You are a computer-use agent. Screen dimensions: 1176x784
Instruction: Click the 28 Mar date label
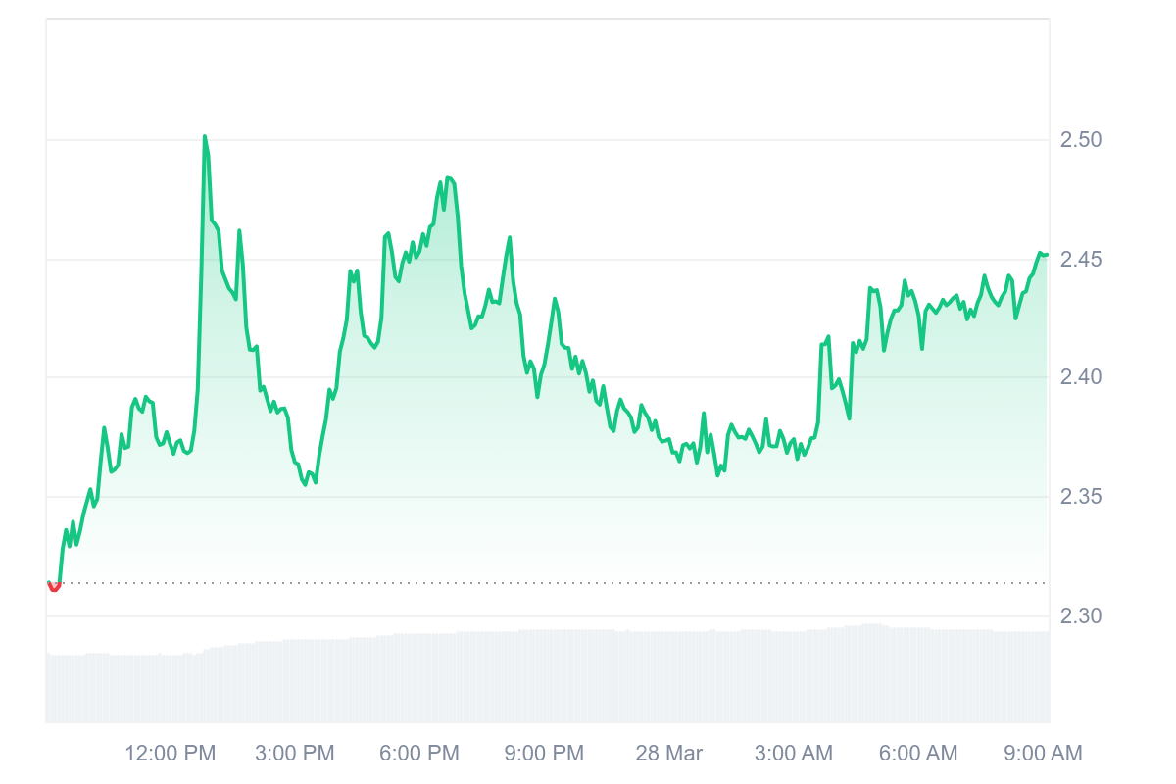tap(669, 754)
